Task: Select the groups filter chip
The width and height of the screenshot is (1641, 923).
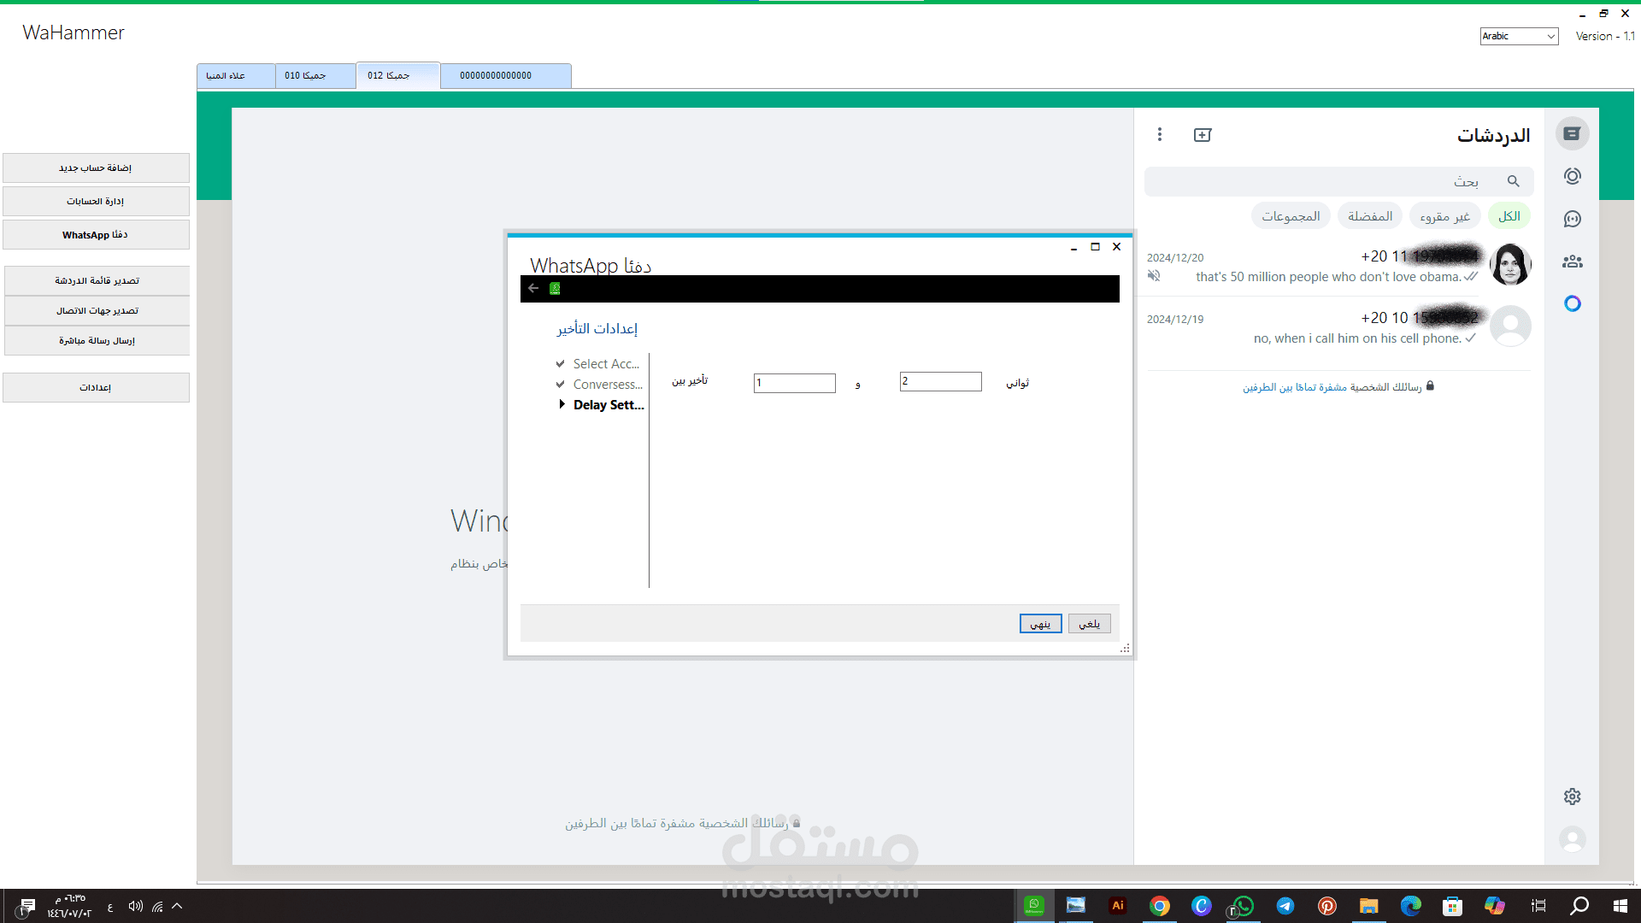Action: point(1291,216)
